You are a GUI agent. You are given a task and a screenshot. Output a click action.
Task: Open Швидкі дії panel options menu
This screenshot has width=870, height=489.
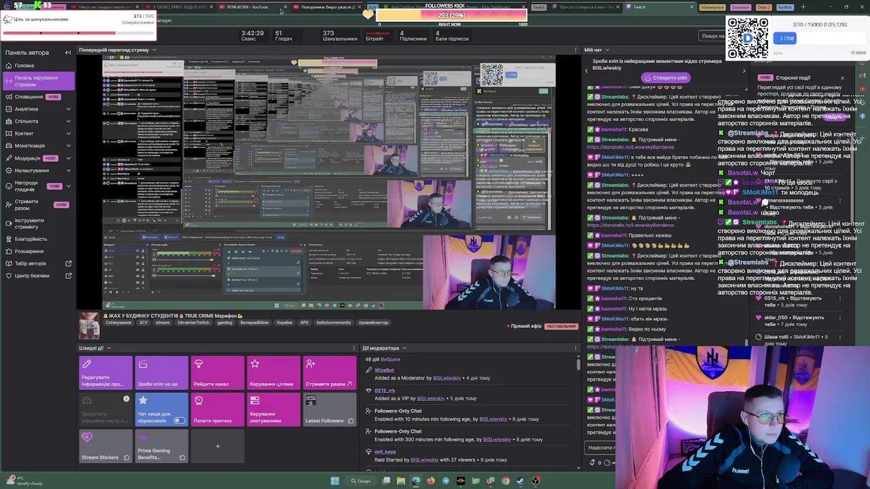tap(353, 348)
